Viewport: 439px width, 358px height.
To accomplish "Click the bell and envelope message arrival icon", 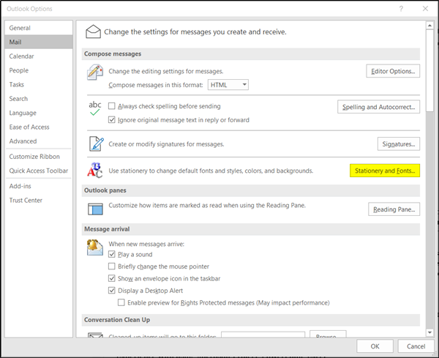I will click(94, 247).
